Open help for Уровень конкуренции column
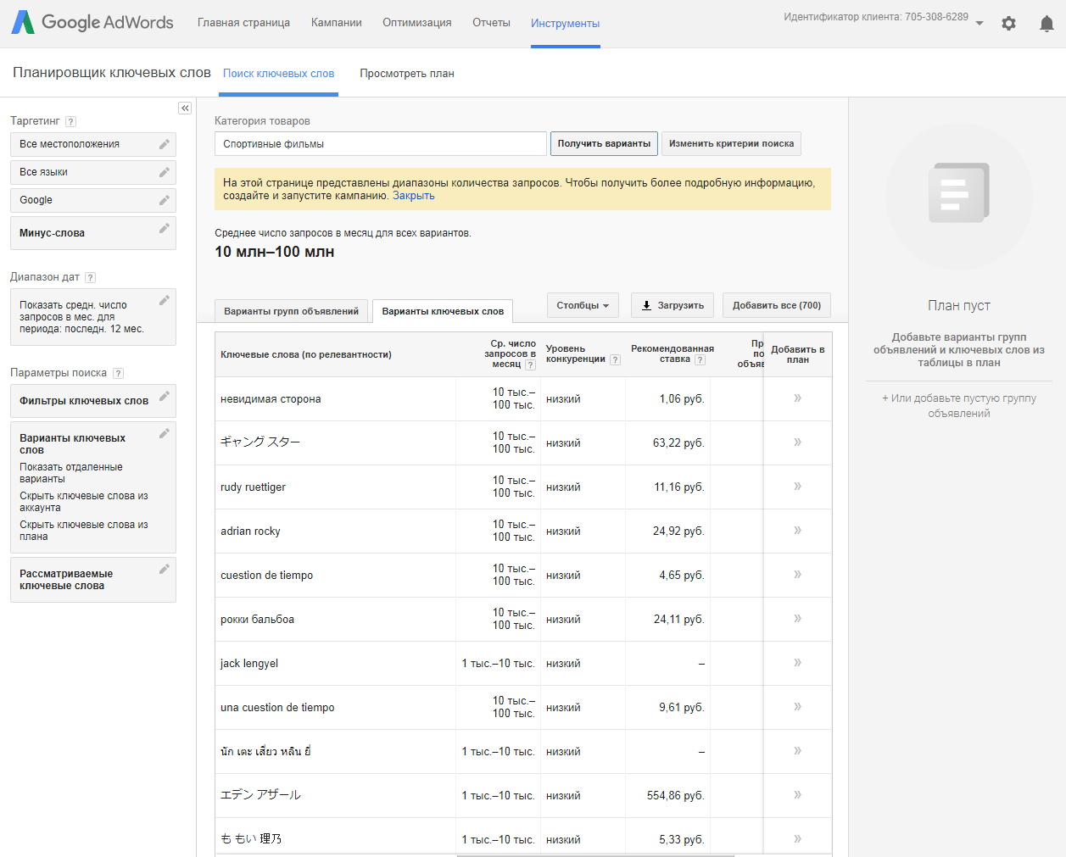Viewport: 1066px width, 857px height. point(614,359)
